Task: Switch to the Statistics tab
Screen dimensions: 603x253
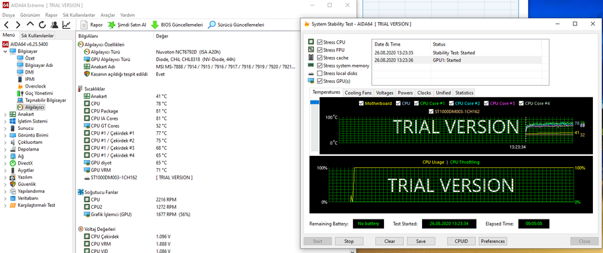Action: point(464,93)
